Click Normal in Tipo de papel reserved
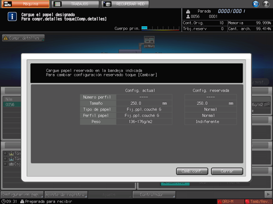This screenshot has height=204, width=273. point(211,110)
